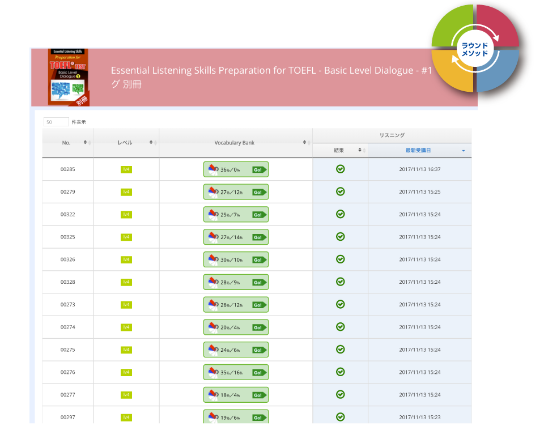Click listening result checkmark for 00279
This screenshot has height=426, width=544.
click(x=341, y=191)
